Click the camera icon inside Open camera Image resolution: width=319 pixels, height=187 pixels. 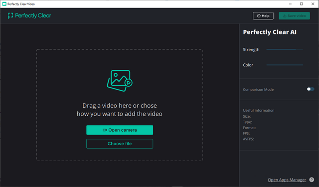[x=105, y=130]
